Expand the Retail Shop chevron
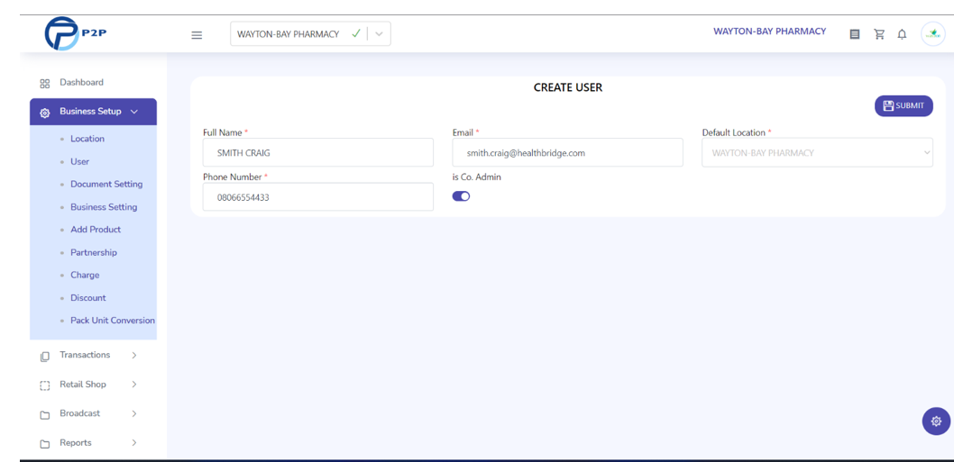Viewport: 954px width, 462px height. (134, 385)
